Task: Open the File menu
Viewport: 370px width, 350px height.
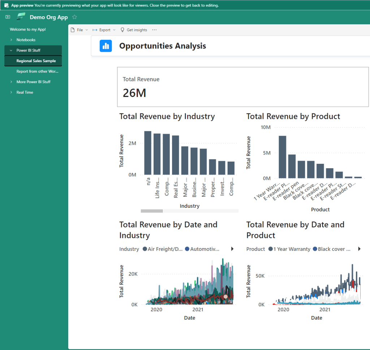Action: tap(79, 30)
